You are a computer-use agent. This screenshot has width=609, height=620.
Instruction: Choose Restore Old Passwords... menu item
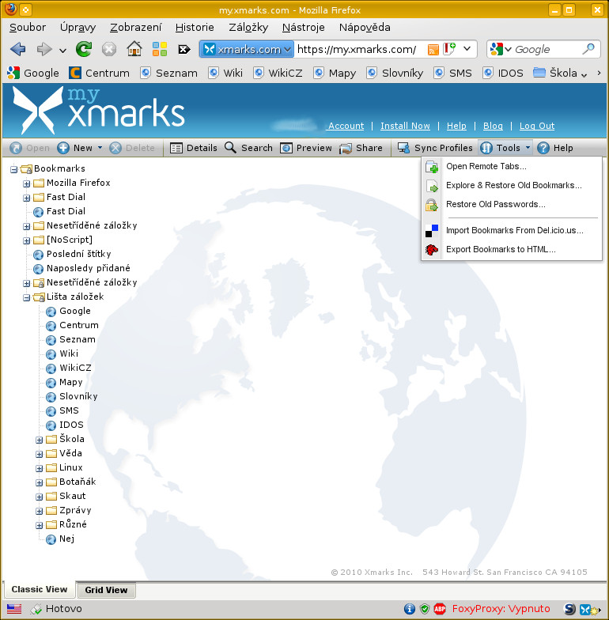(512, 204)
